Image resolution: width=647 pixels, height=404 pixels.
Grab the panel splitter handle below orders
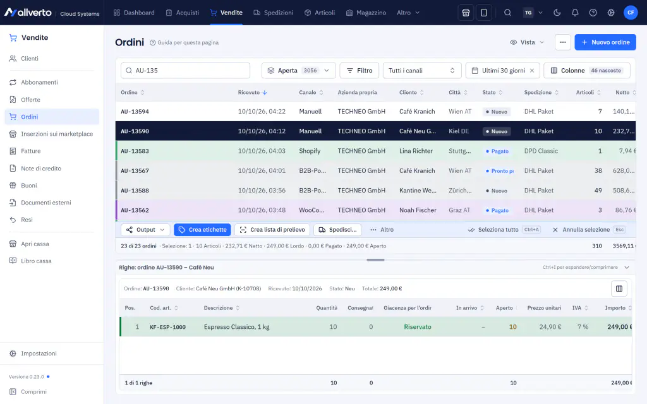pyautogui.click(x=375, y=260)
